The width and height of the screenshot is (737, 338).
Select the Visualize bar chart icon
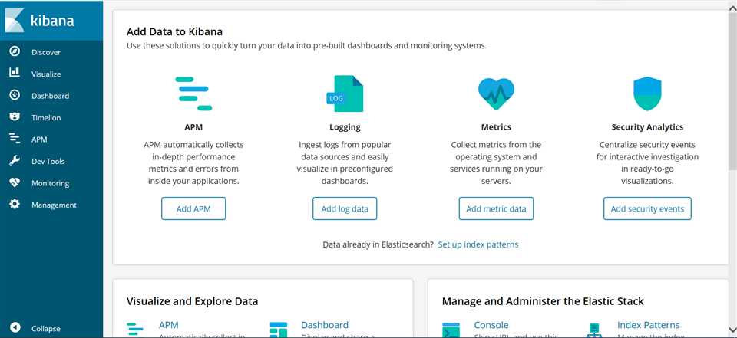point(15,73)
